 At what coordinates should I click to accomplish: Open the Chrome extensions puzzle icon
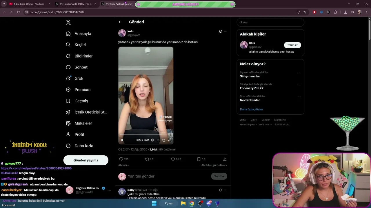335,12
